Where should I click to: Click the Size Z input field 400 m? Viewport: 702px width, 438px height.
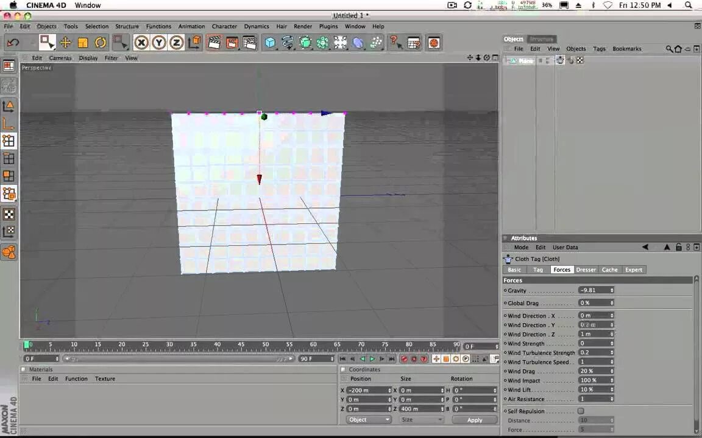421,409
